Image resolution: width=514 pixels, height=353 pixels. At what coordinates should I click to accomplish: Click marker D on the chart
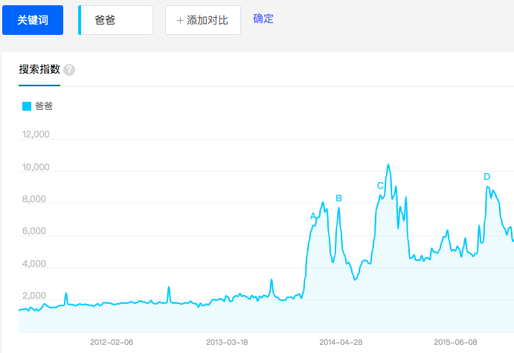click(x=486, y=177)
